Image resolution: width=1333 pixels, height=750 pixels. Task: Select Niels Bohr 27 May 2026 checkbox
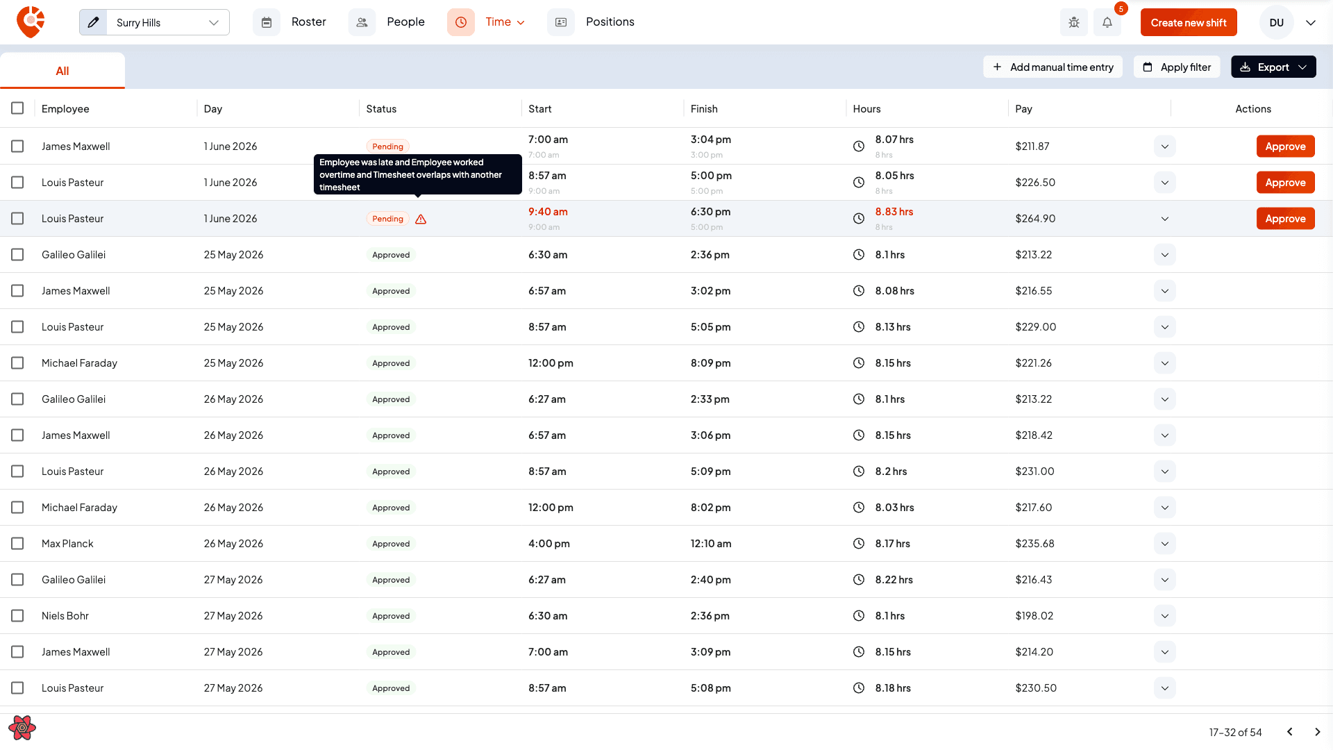[x=17, y=616]
